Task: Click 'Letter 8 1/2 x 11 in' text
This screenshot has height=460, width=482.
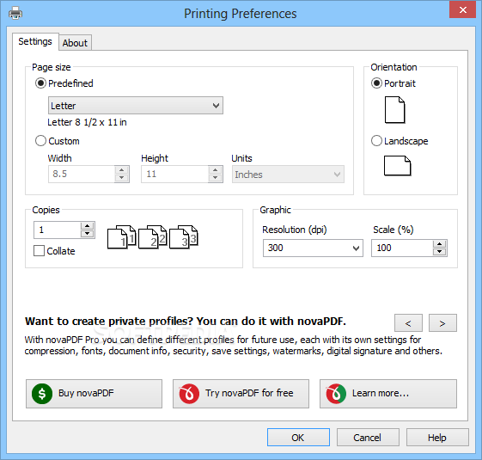Action: pyautogui.click(x=87, y=122)
